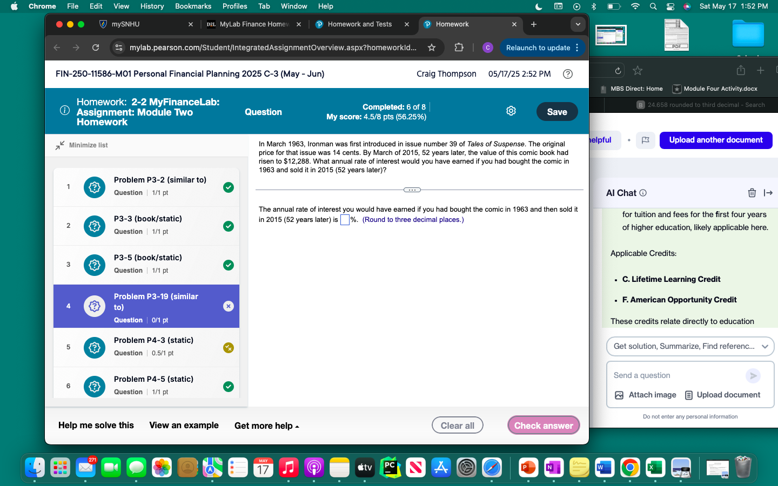This screenshot has height=486, width=778.
Task: Click the share icon in the background browser window
Action: click(741, 70)
